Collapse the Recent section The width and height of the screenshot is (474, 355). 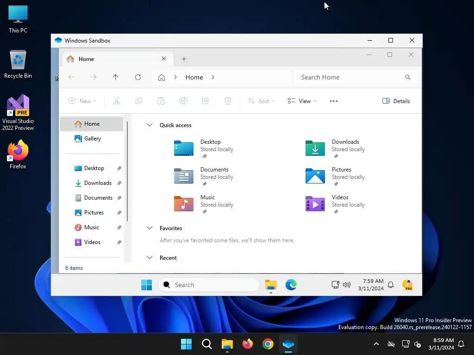tap(150, 257)
